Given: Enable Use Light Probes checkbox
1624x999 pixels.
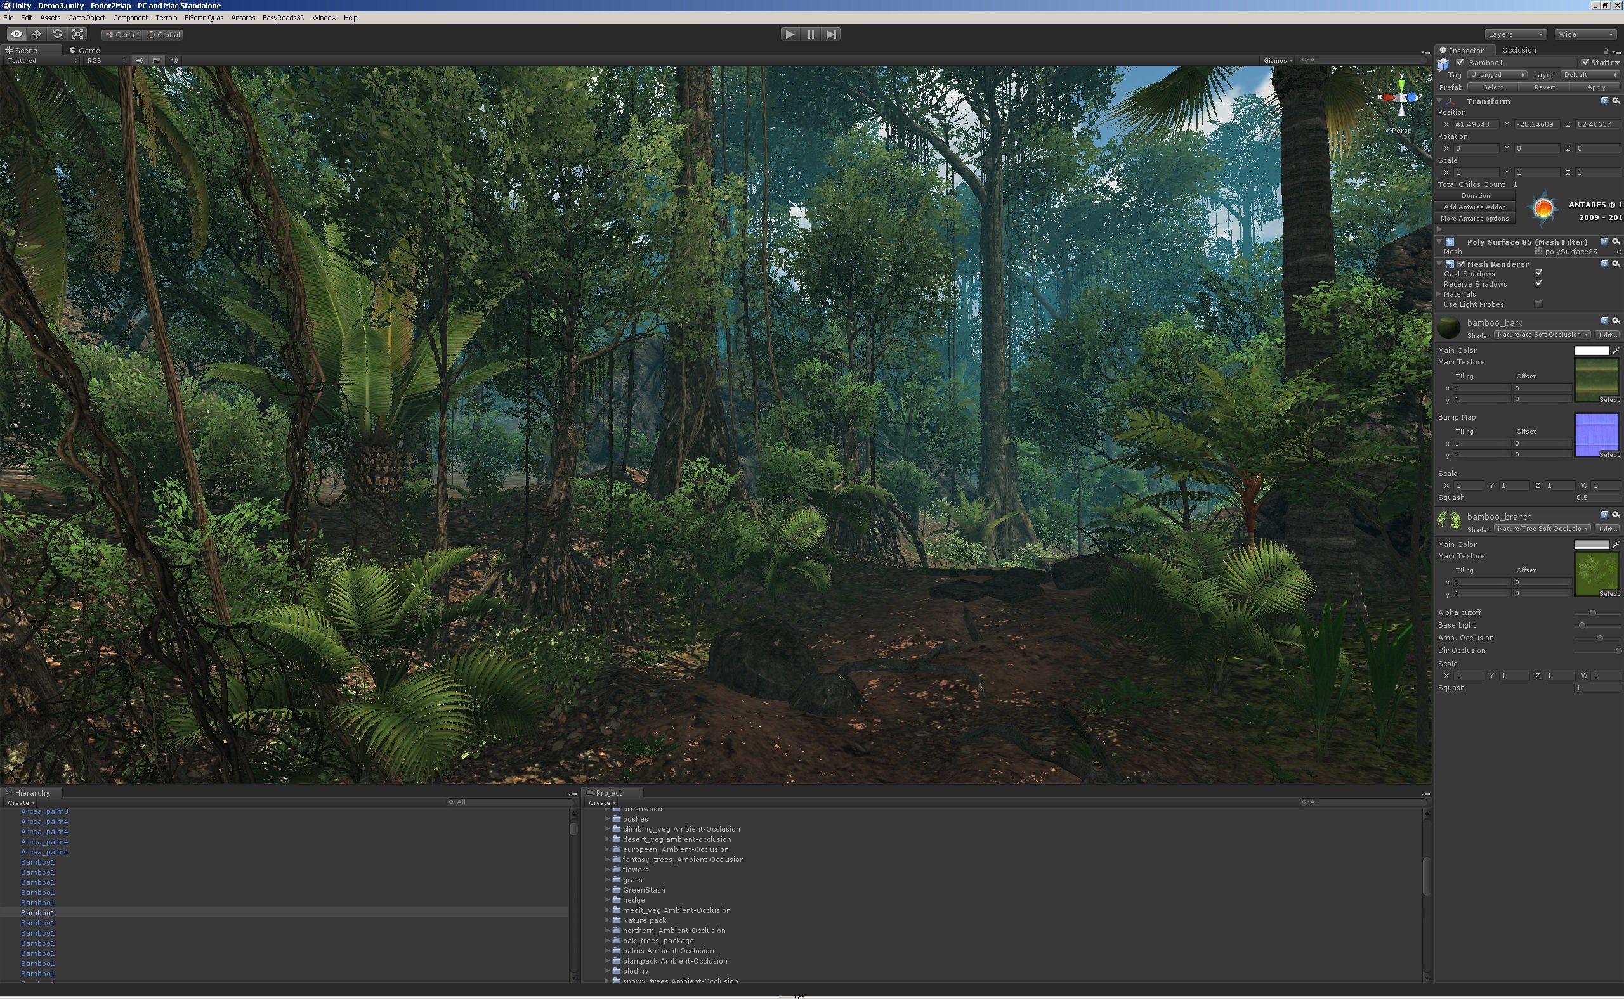Looking at the screenshot, I should 1538,304.
